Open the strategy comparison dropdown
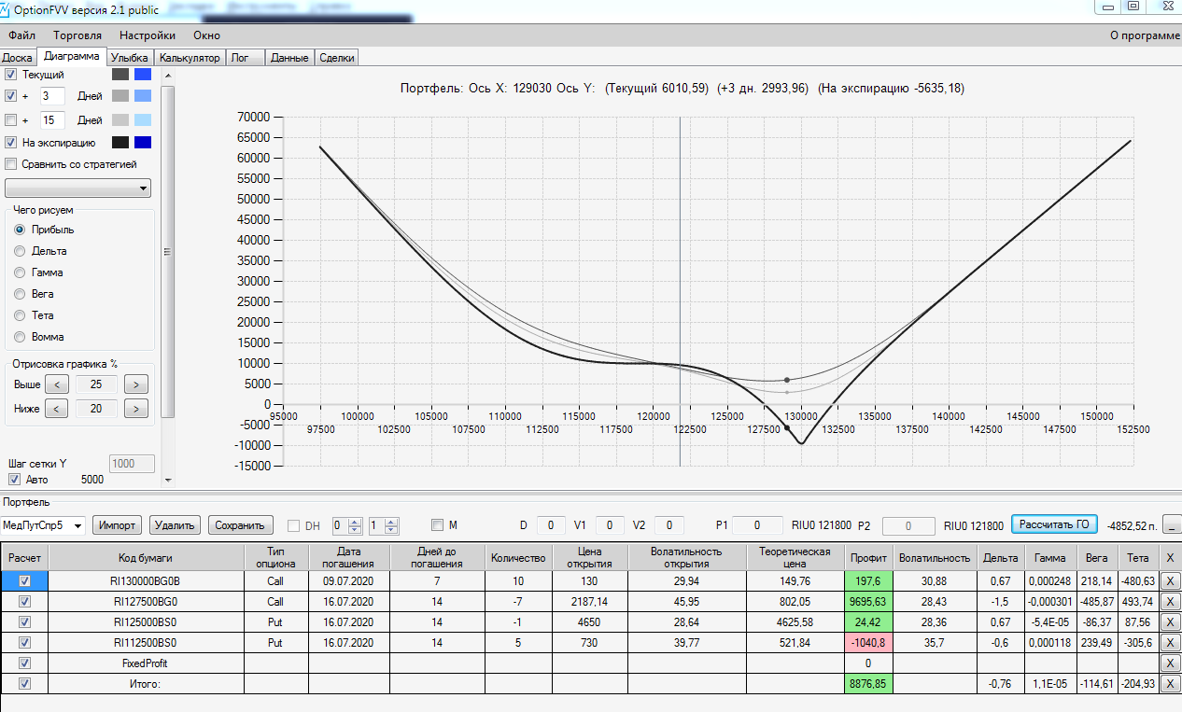The width and height of the screenshot is (1182, 712). point(78,188)
